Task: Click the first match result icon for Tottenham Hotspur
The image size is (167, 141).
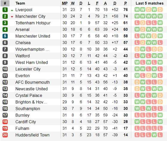Action: (x=137, y=23)
